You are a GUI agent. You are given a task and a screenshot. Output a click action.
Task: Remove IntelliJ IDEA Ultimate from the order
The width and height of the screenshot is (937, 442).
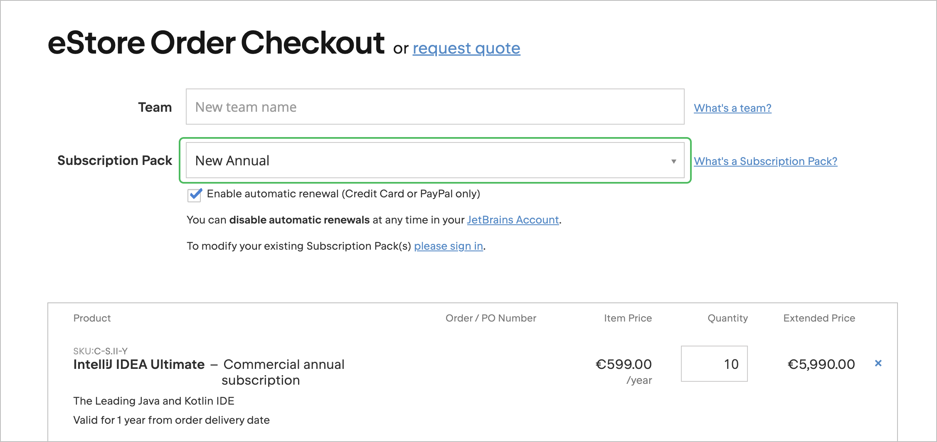click(x=878, y=363)
